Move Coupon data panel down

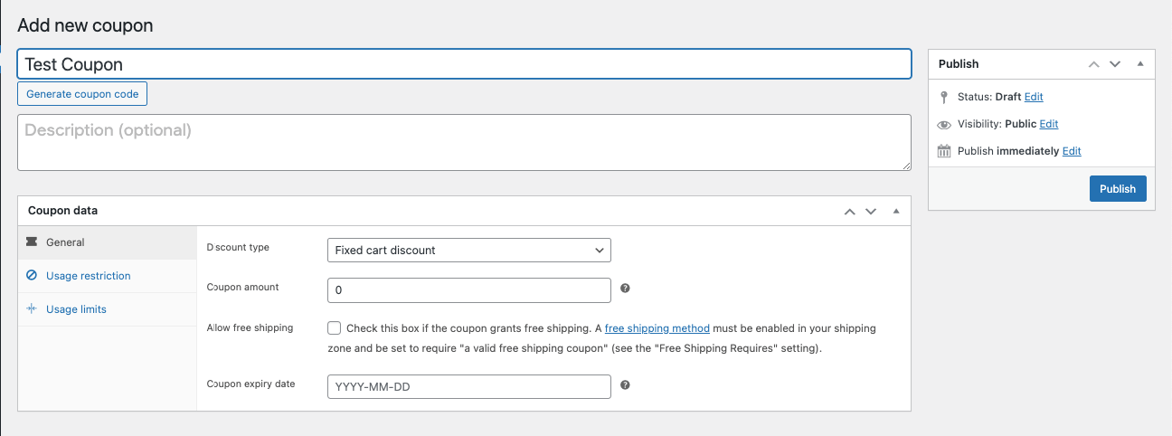pyautogui.click(x=871, y=211)
